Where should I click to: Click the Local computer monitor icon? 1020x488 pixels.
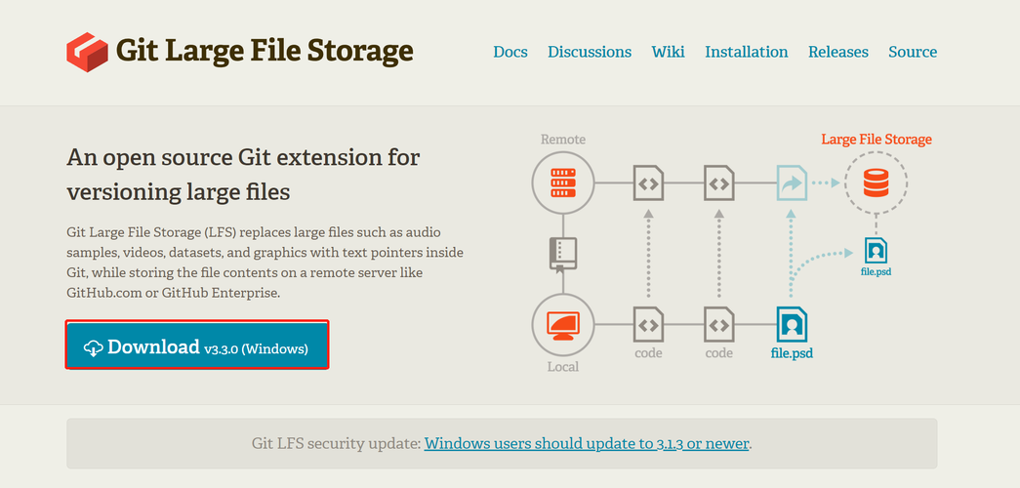[562, 323]
